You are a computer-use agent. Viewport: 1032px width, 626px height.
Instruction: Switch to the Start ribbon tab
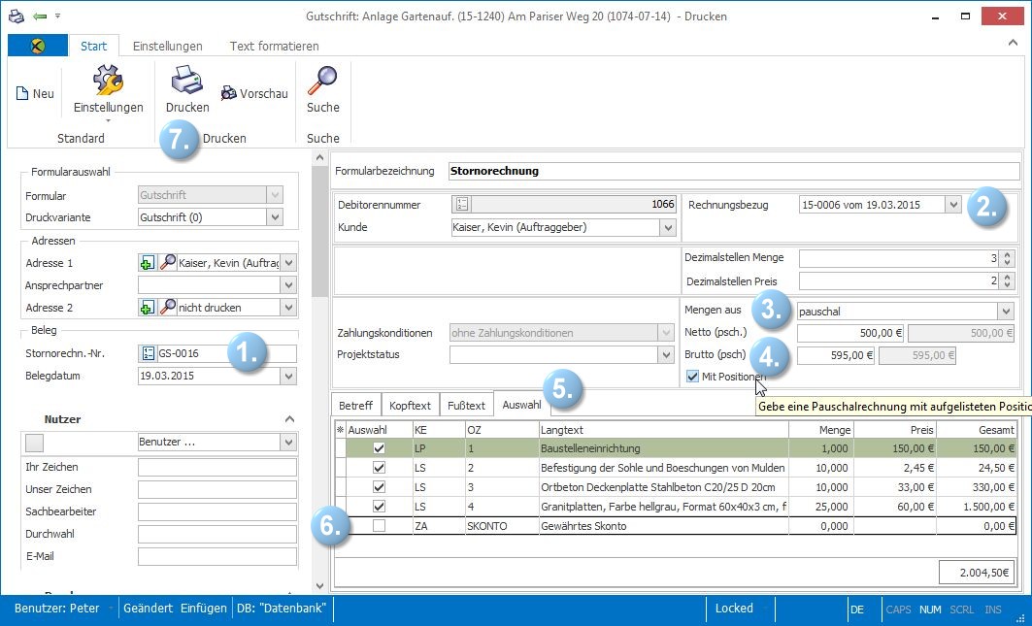click(x=93, y=46)
